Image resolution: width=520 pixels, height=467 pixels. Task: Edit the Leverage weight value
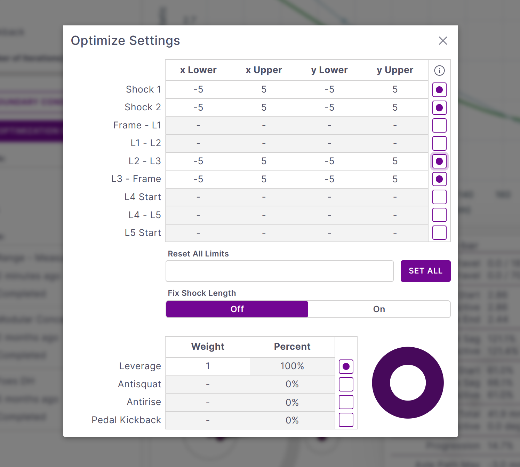pos(208,366)
